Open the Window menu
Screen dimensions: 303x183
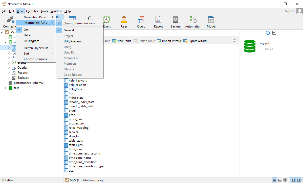56,11
